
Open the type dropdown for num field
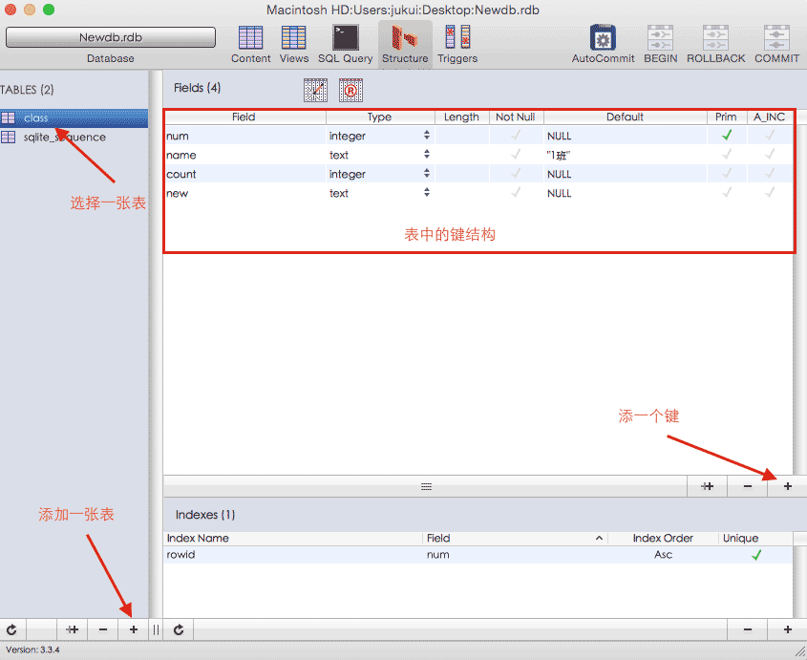[x=427, y=136]
